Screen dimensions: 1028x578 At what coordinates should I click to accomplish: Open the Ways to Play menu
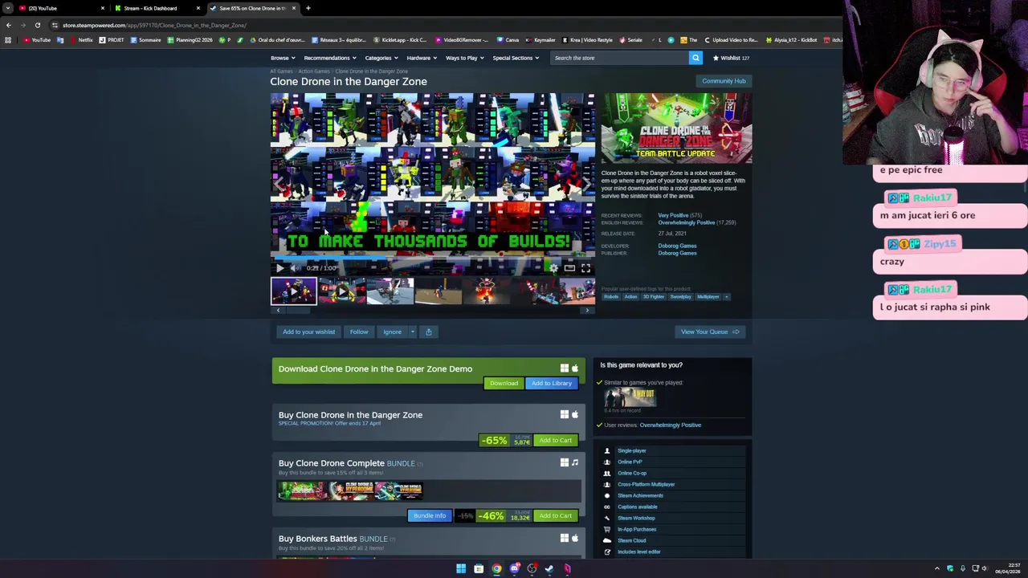click(x=465, y=58)
